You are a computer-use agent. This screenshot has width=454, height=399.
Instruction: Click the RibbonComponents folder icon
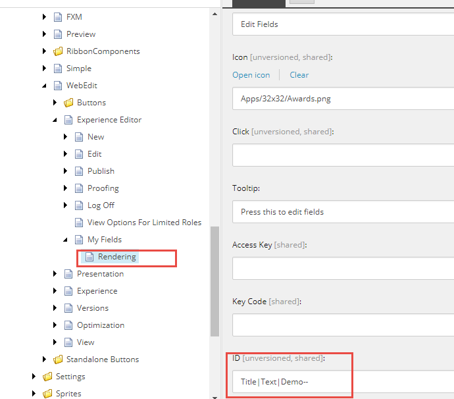coord(58,51)
